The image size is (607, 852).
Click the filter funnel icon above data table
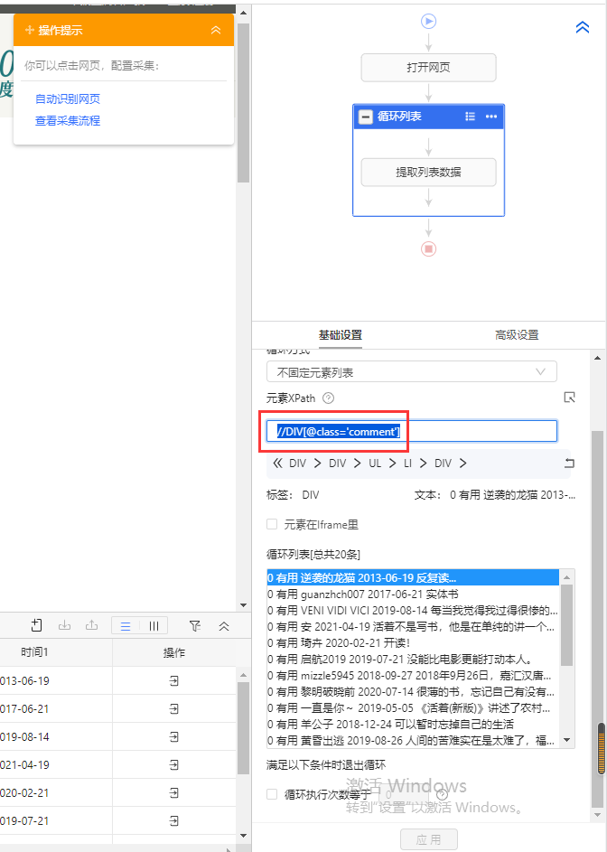tap(195, 625)
